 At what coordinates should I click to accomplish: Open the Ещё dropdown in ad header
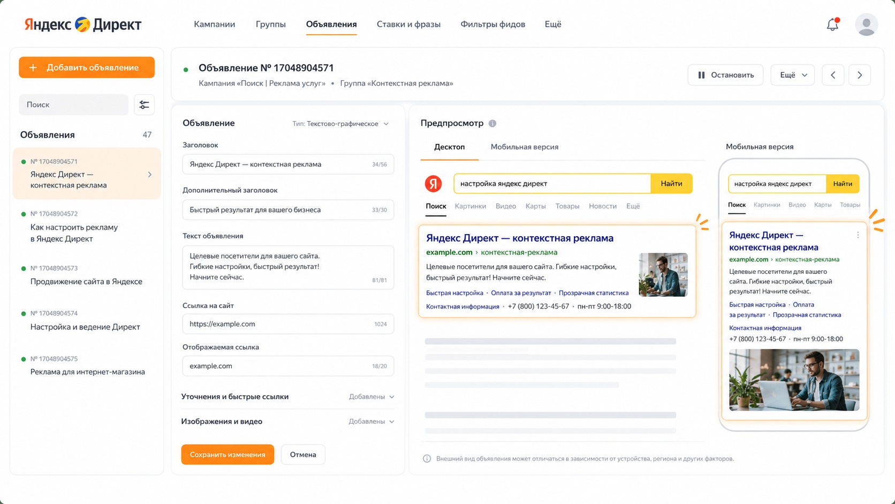pyautogui.click(x=793, y=75)
